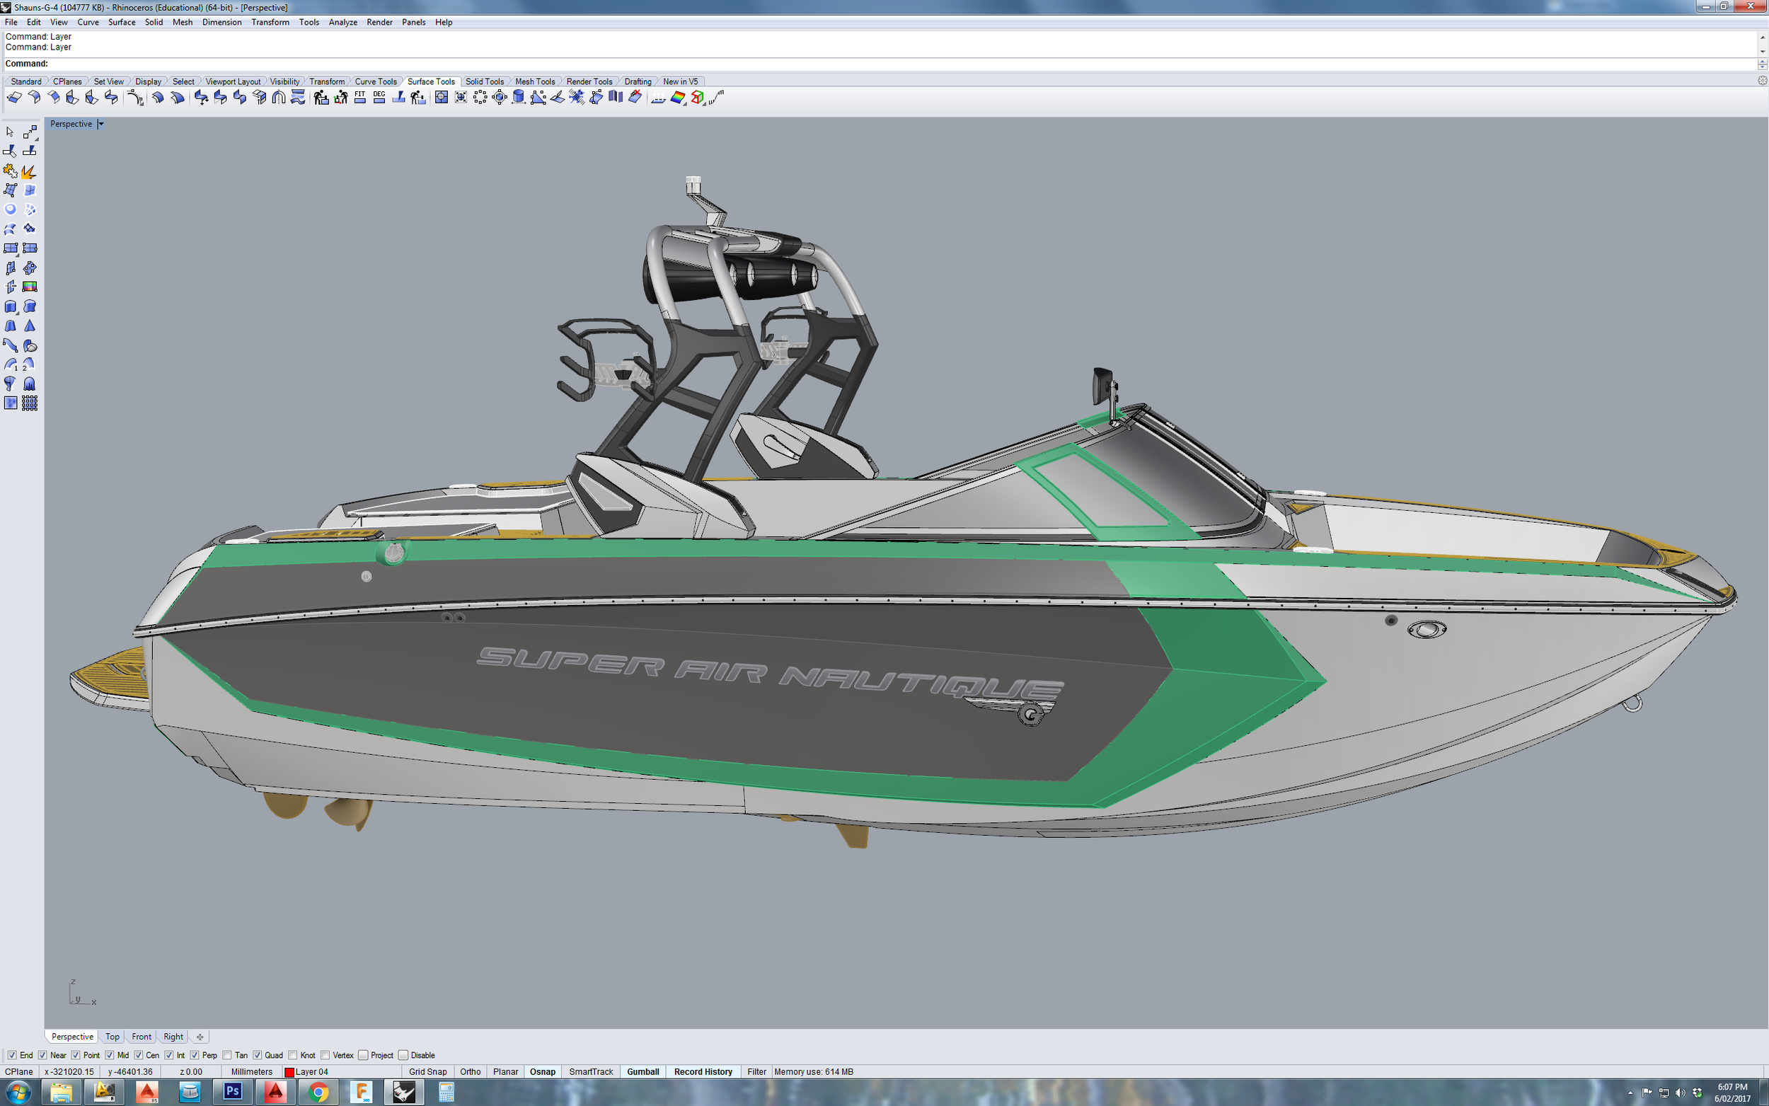Screen dimensions: 1769x1106
Task: Click the DEG change degree icon
Action: point(379,97)
